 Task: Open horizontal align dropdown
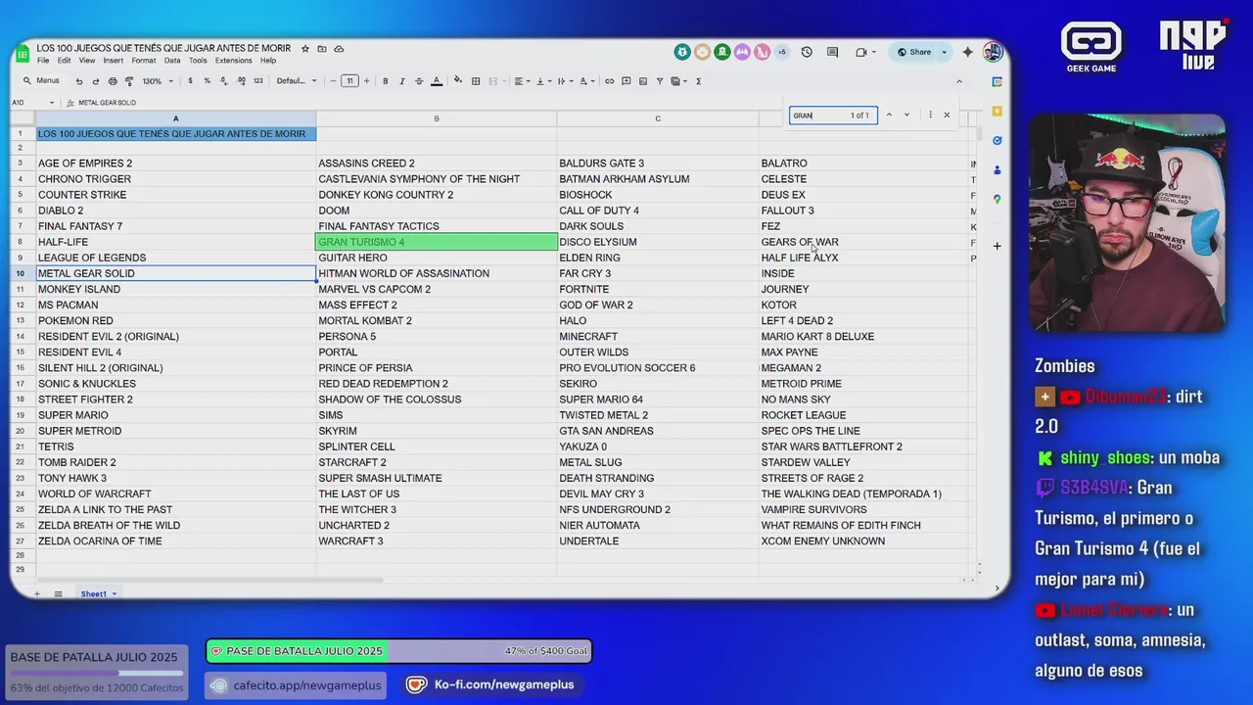[x=521, y=81]
